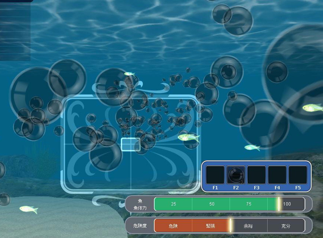Screen dimensions: 323x238
Task: Click the 危険 segment of the danger gauge
Action: (x=173, y=226)
